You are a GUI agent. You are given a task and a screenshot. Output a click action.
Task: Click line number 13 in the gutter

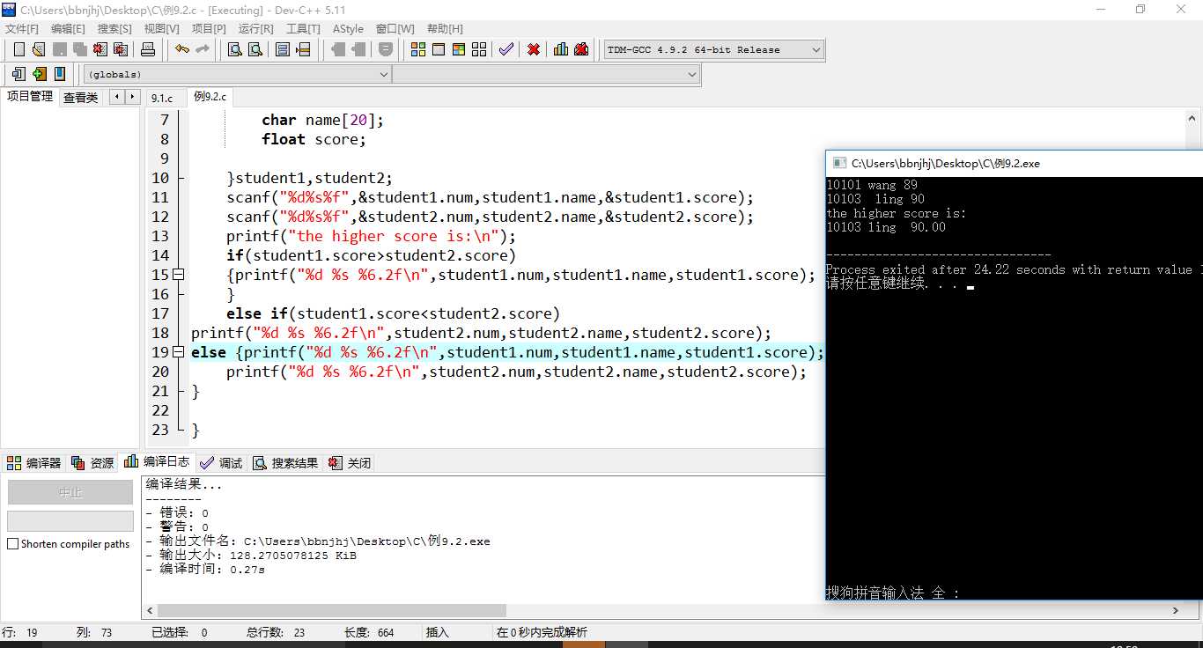(160, 236)
